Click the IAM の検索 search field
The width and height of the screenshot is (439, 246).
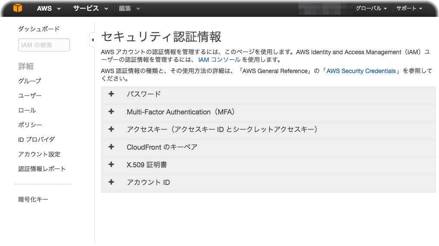44,45
